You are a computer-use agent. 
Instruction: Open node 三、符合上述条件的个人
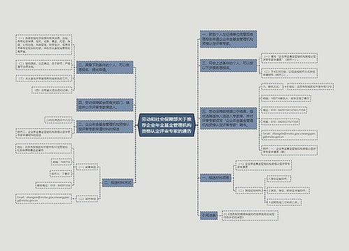(x=228, y=66)
